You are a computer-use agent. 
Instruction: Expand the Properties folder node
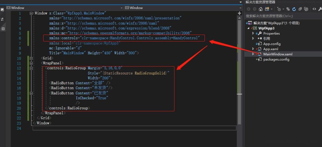(253, 33)
